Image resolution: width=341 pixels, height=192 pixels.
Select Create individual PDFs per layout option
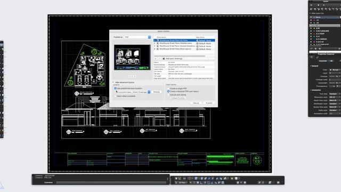168,91
